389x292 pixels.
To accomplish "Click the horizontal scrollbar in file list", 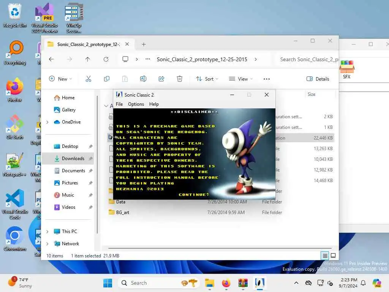I will pyautogui.click(x=220, y=248).
